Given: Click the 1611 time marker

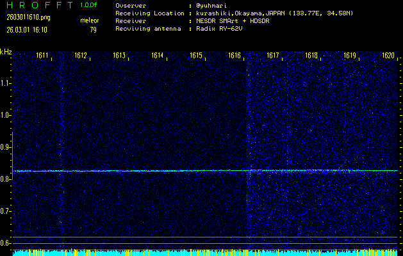Looking at the screenshot, I should (43, 56).
